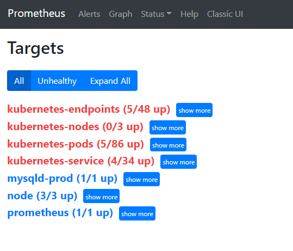Show more for kubernetes-nodes
293x251 pixels.
coord(167,127)
